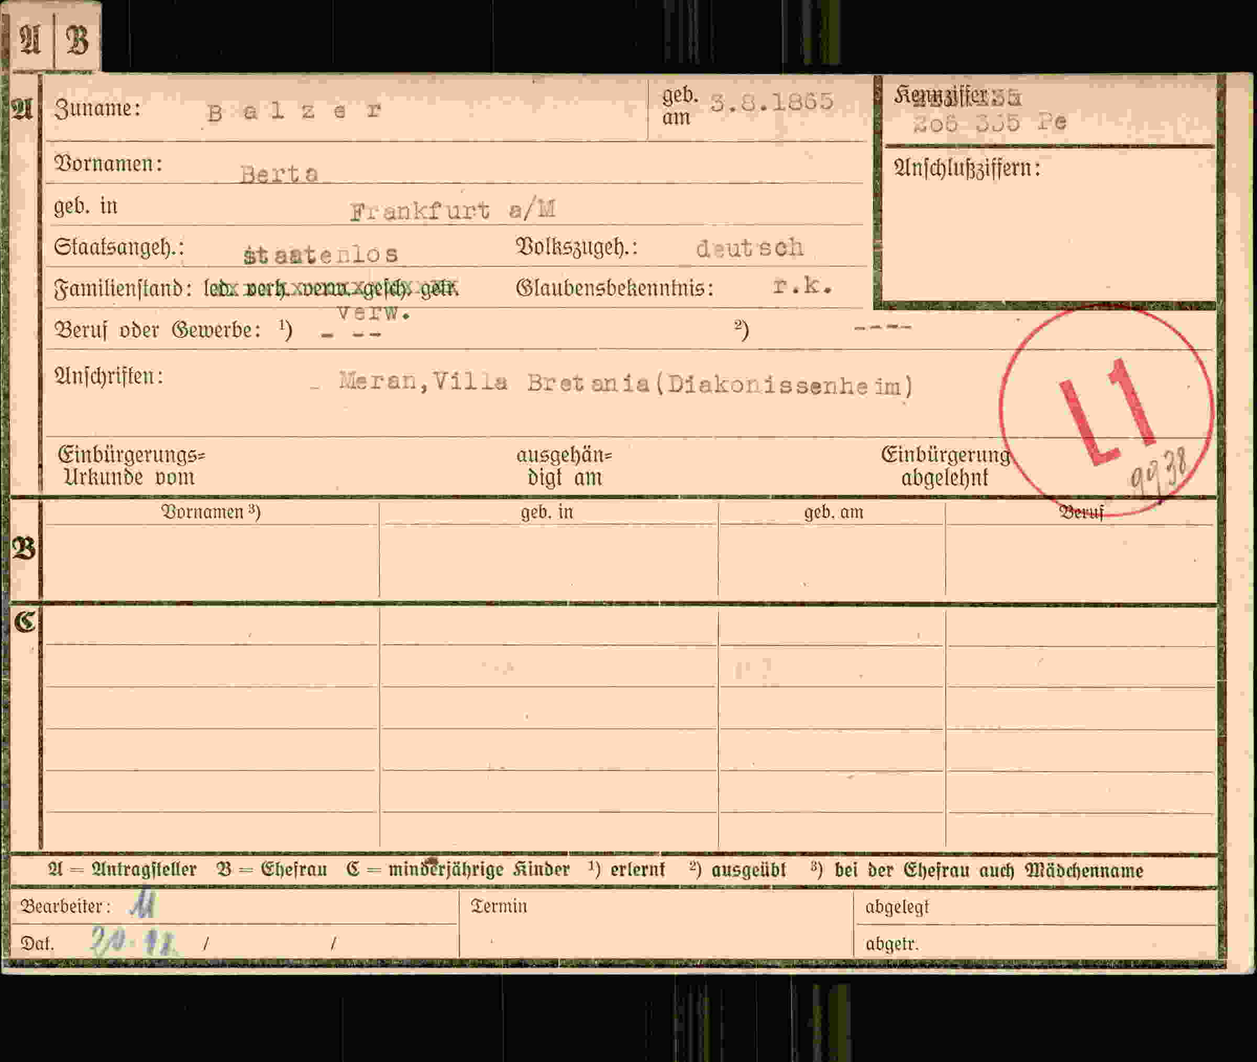Select the "Anschlußziffern:" label
The image size is (1257, 1062).
967,168
